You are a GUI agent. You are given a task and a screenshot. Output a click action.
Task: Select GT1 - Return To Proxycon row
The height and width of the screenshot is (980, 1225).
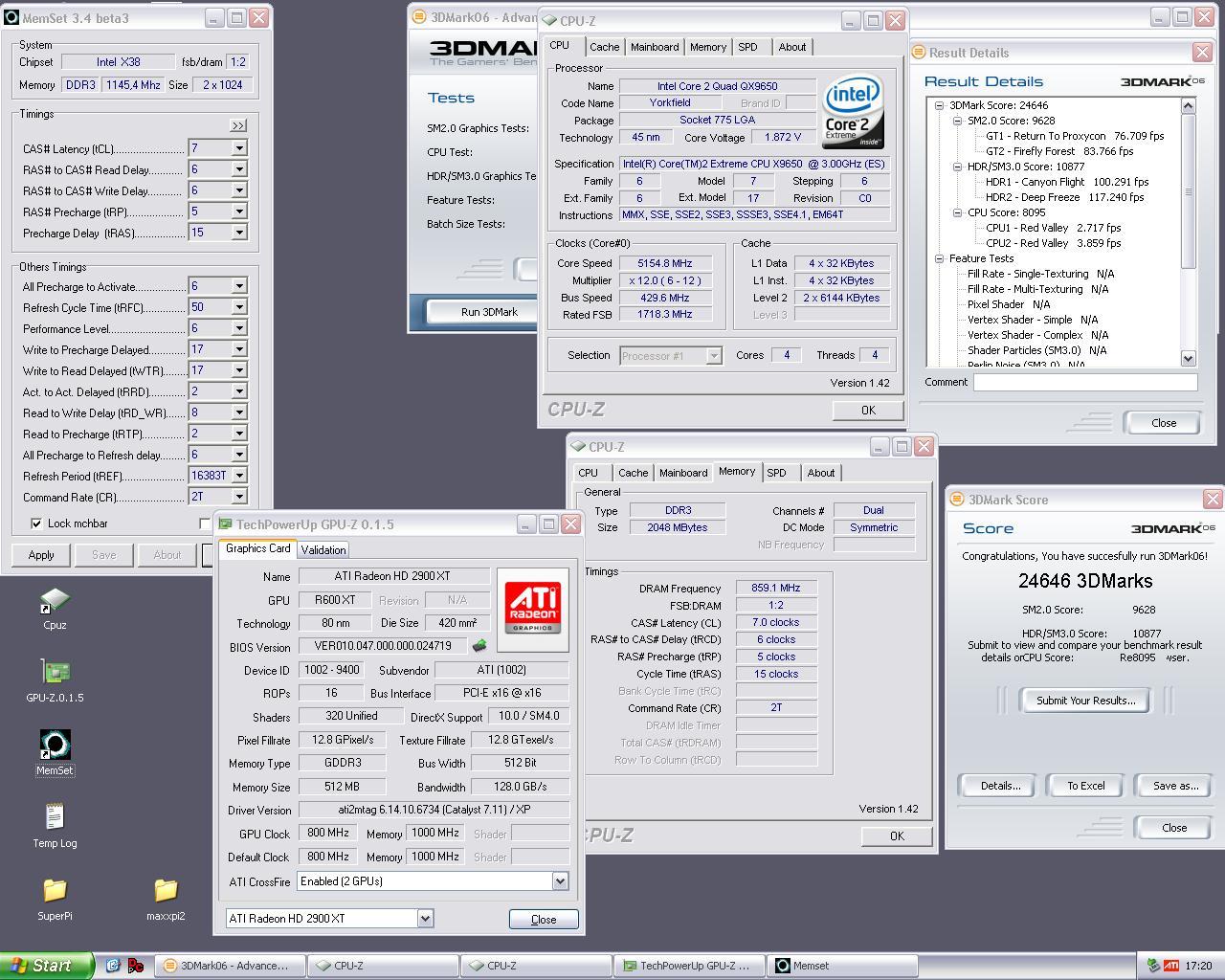(1075, 136)
